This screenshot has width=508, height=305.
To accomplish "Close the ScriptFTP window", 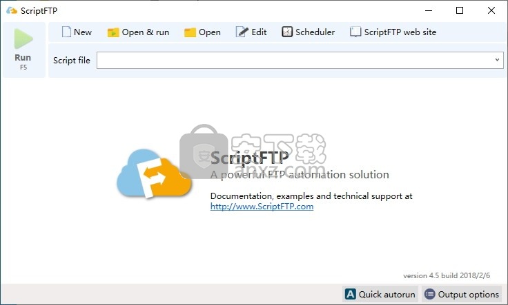I will click(491, 10).
